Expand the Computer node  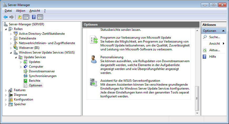21,67
